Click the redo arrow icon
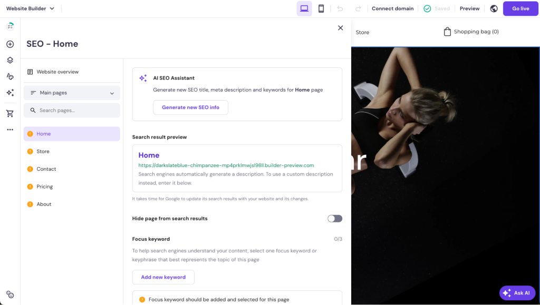Viewport: 540px width, 305px height. [x=358, y=8]
